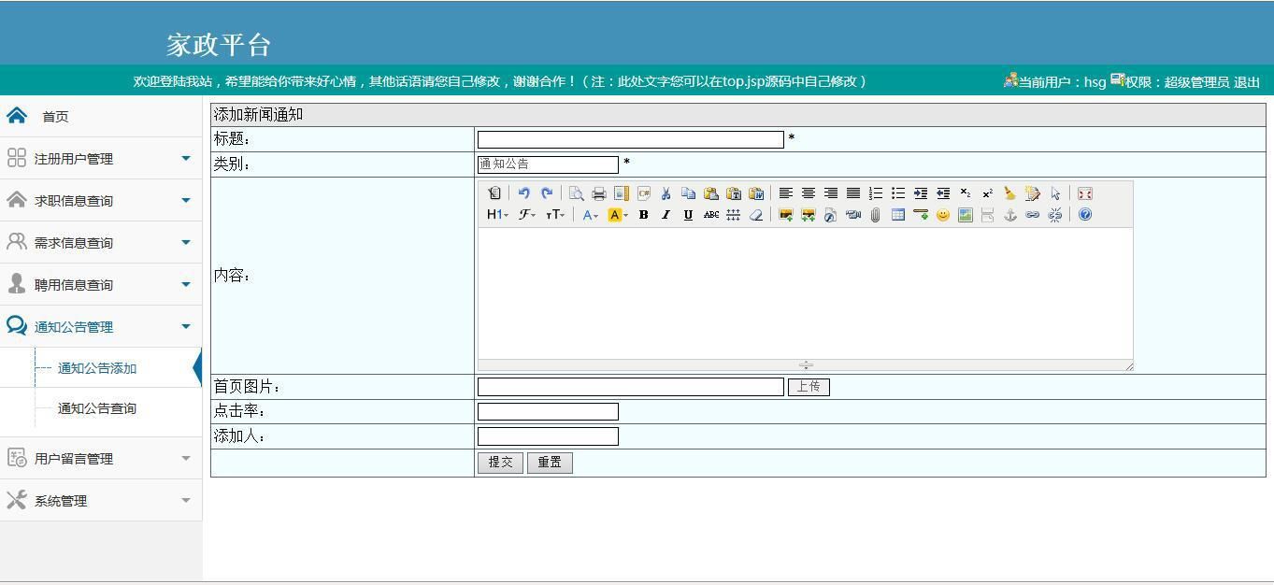Viewport: 1274px width, 585px height.
Task: Open the yellow highlight color picker
Action: pyautogui.click(x=618, y=215)
